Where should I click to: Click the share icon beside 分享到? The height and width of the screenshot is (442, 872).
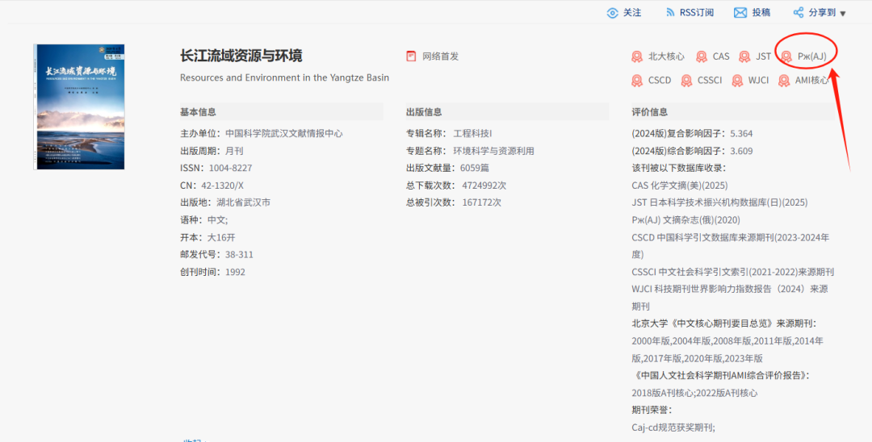798,12
